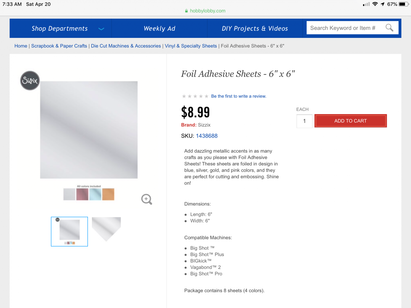The height and width of the screenshot is (308, 411).
Task: Select the pink foil color swatch
Action: (82, 194)
